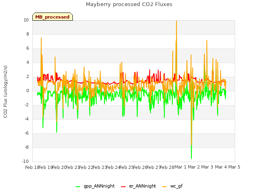Screen dimensions: 259x194
Task: Click the 'Mar 2' x-axis label
Action: 194,167
